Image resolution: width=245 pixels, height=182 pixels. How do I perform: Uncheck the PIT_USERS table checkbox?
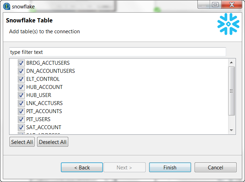[x=21, y=119]
